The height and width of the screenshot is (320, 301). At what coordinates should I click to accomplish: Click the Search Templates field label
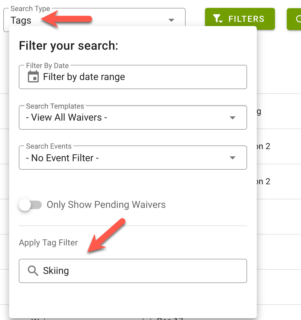pos(55,106)
